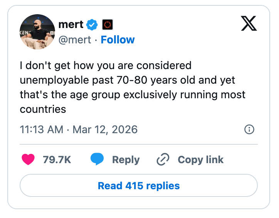
Task: Open the @mert handle link
Action: tap(75, 40)
